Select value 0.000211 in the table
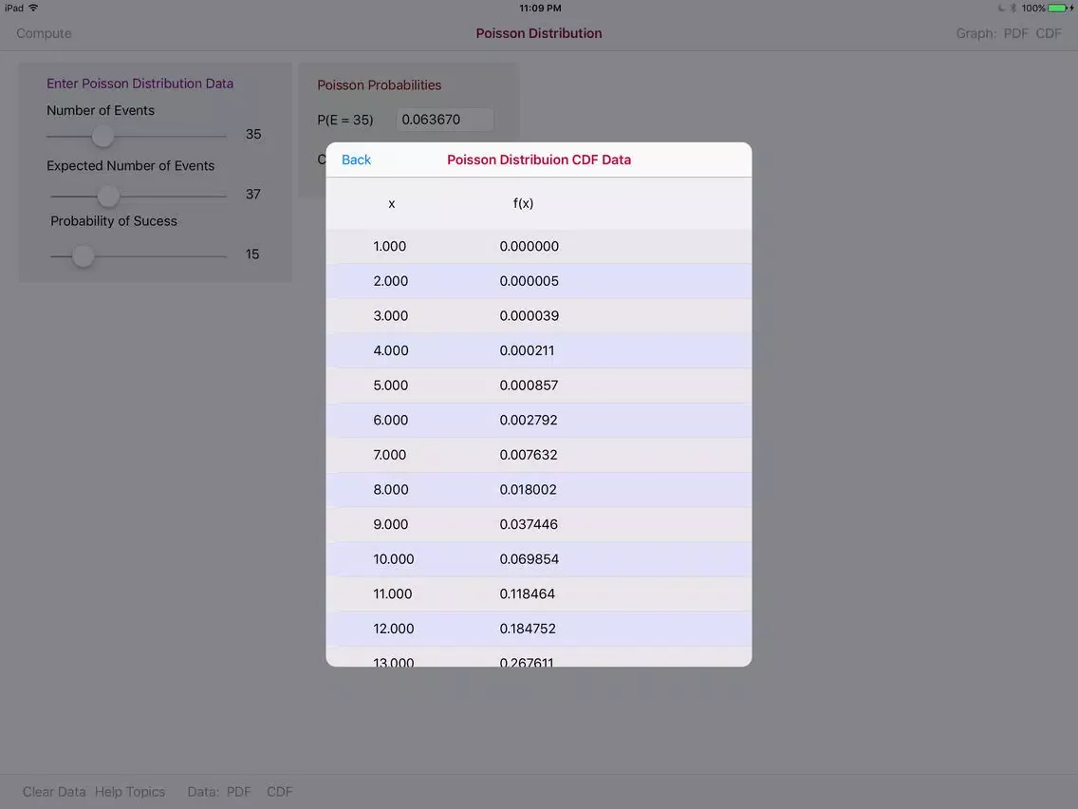Viewport: 1078px width, 809px height. [x=527, y=350]
